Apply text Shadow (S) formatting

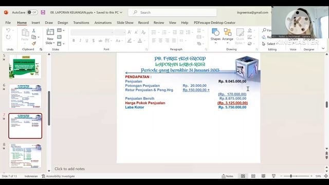point(94,41)
